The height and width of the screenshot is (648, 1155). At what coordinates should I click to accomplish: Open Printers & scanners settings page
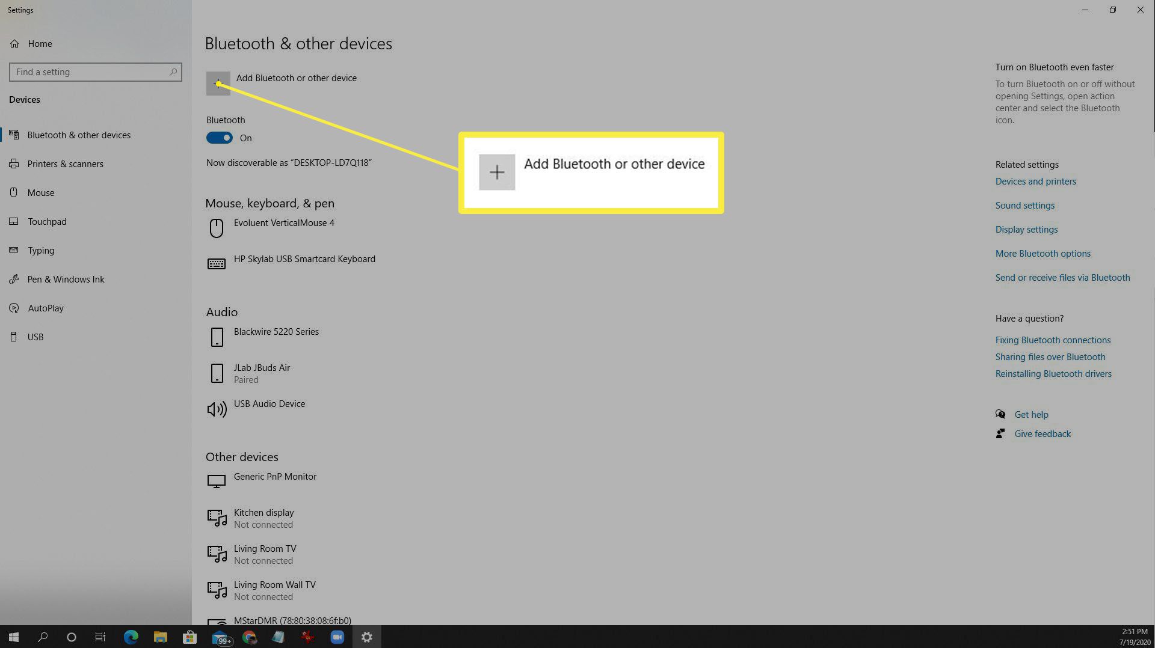click(65, 164)
